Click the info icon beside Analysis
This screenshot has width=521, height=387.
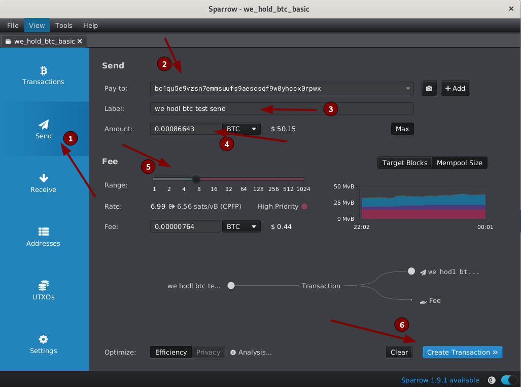pos(233,353)
